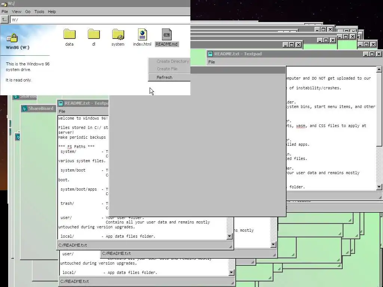
Task: Click the W:/ explorer title bar icon
Action: 4,4
